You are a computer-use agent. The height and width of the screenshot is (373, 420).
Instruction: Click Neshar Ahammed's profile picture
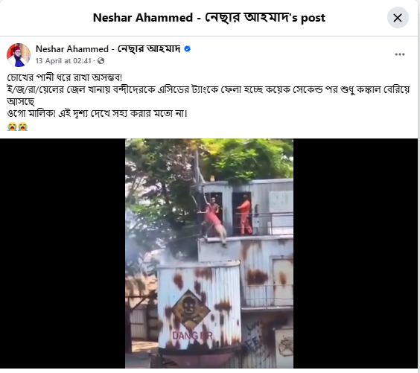tap(19, 55)
